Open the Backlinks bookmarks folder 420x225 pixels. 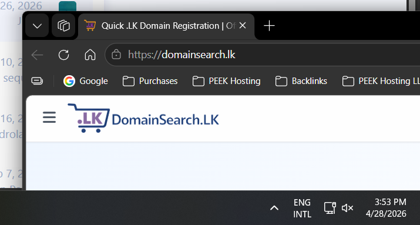(x=301, y=81)
